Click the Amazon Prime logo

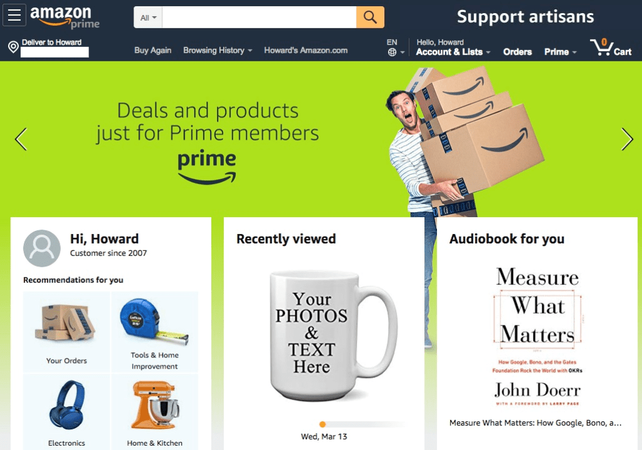(65, 17)
